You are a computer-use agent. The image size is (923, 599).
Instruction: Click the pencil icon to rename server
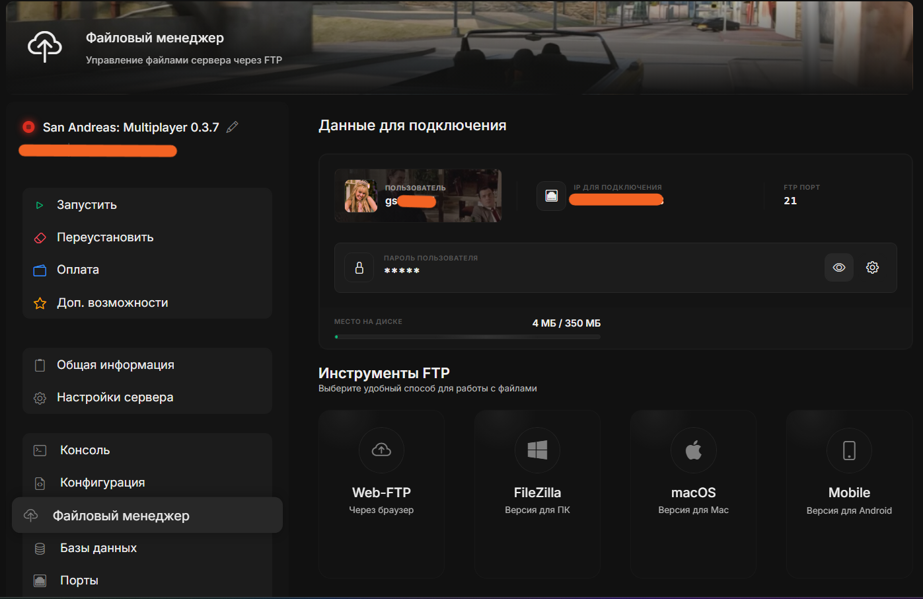coord(232,127)
